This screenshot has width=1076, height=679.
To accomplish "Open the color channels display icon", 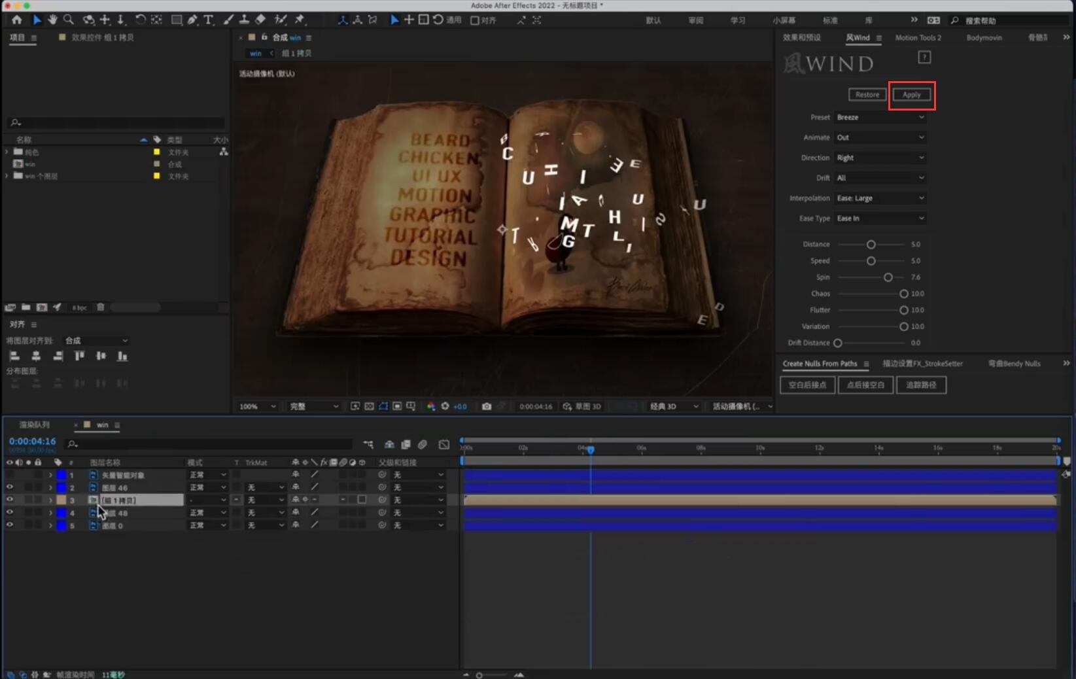I will [x=431, y=406].
